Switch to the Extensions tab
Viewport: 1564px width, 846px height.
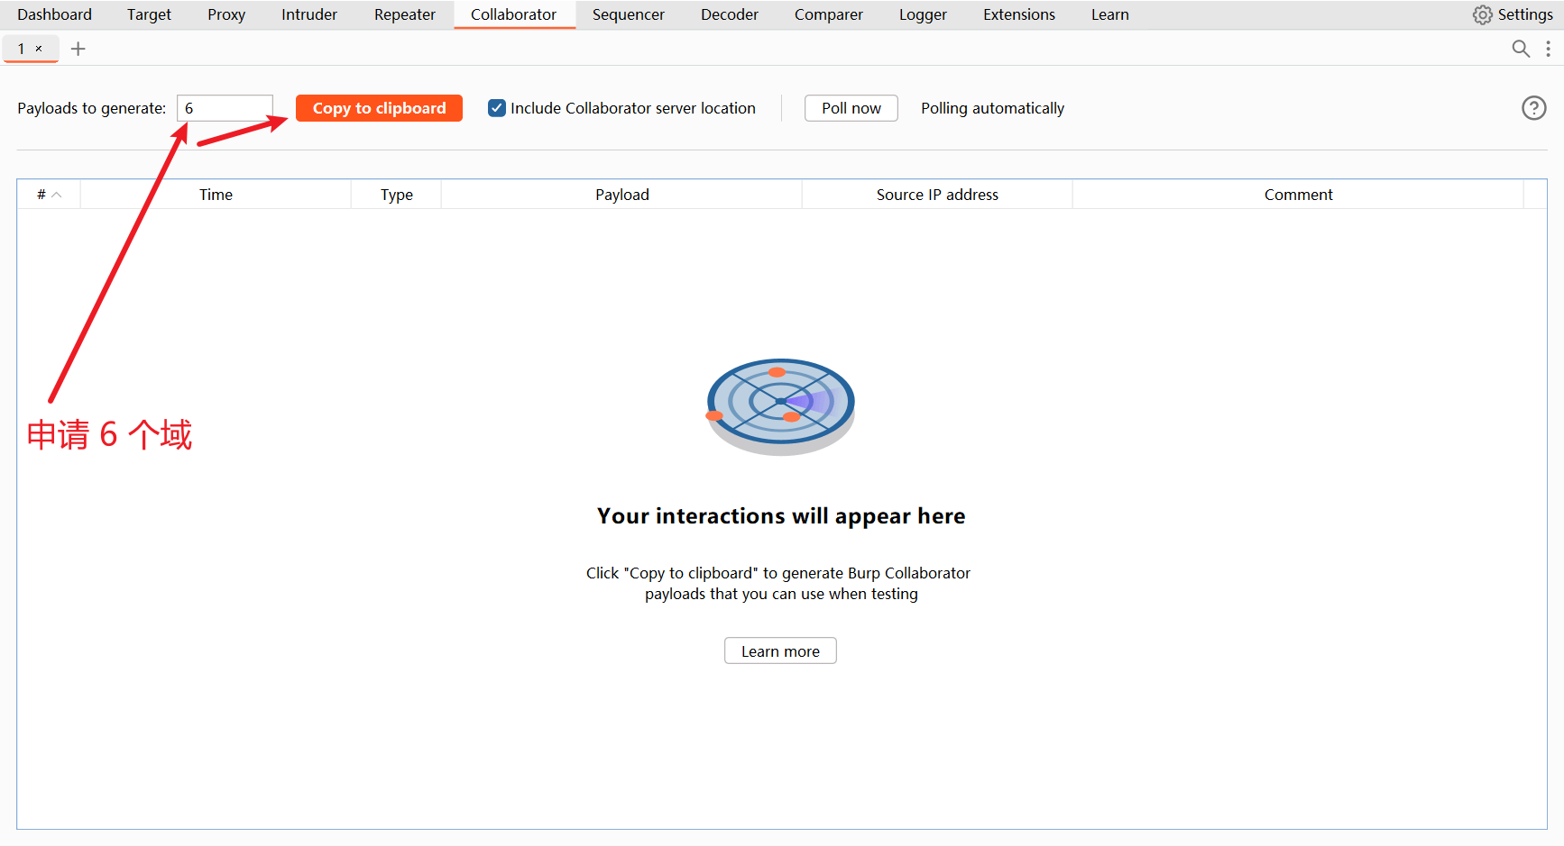[x=1019, y=14]
